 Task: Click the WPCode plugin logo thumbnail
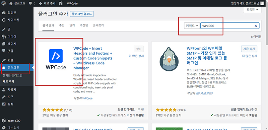[x=56, y=60]
